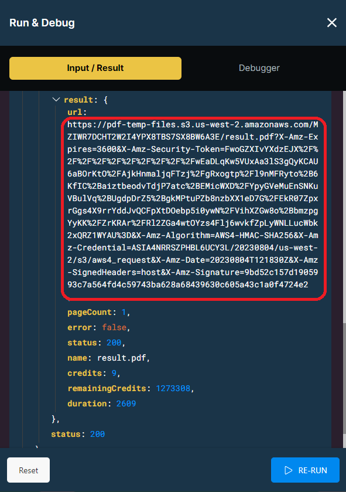Click the RE-RUN button
Image resolution: width=346 pixels, height=492 pixels.
tap(305, 470)
